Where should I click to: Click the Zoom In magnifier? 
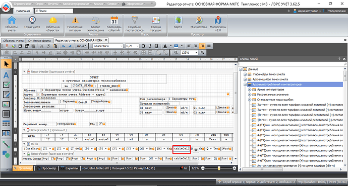[x=202, y=53]
